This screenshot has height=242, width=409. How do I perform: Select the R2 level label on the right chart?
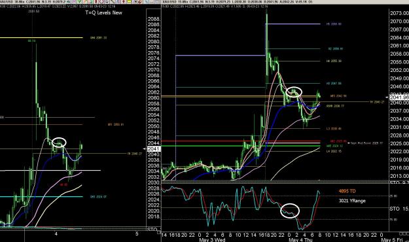click(336, 49)
